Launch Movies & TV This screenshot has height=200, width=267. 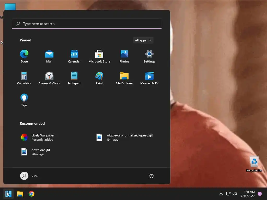(x=149, y=78)
